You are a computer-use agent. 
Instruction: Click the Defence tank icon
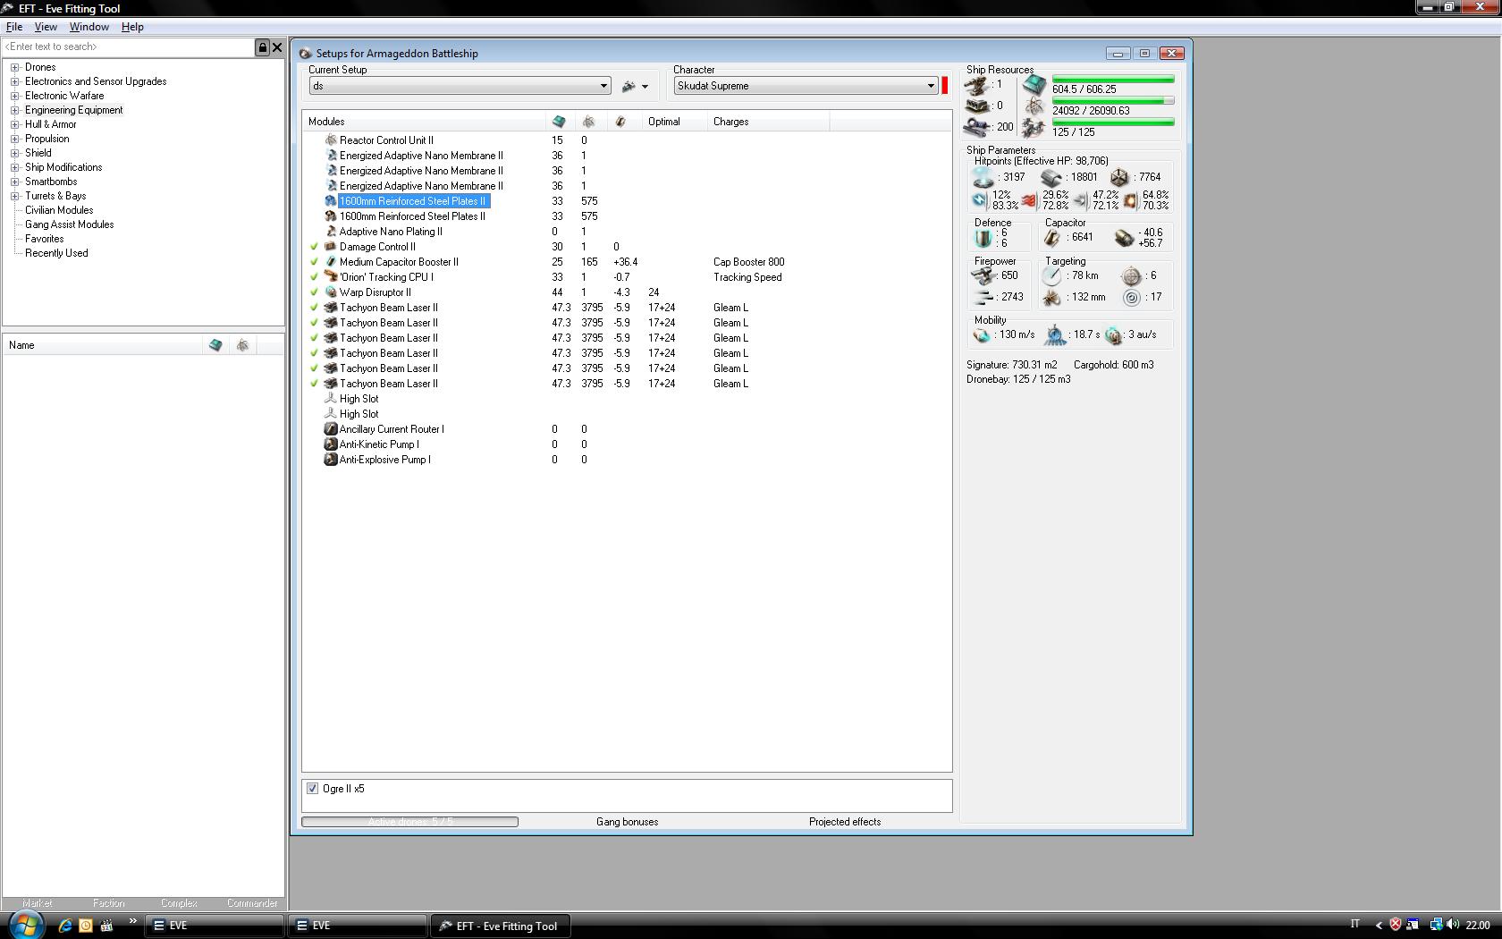[x=983, y=238]
